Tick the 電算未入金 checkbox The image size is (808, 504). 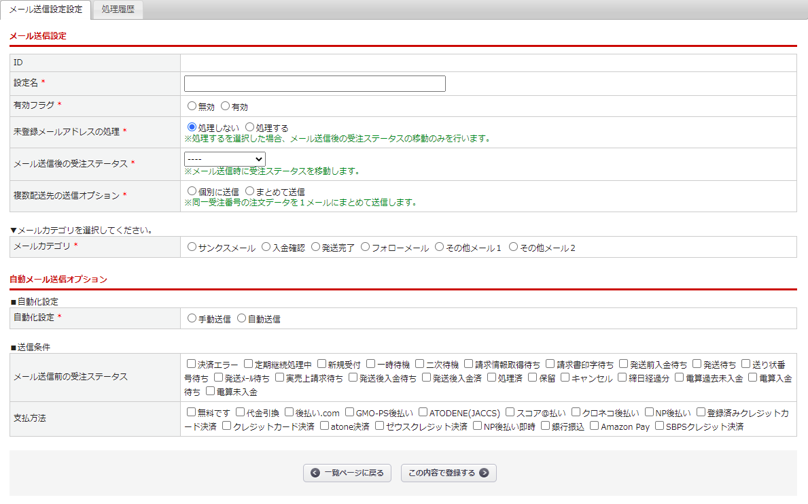click(210, 390)
